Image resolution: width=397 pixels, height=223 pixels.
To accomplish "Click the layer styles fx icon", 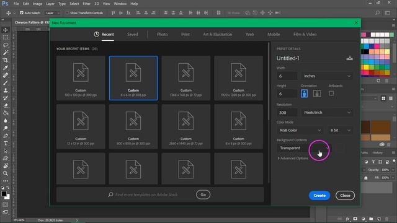I will (x=347, y=219).
